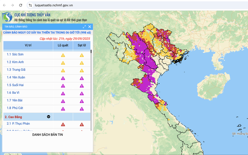Select the 1.3 Trung Giã row

pos(47,71)
